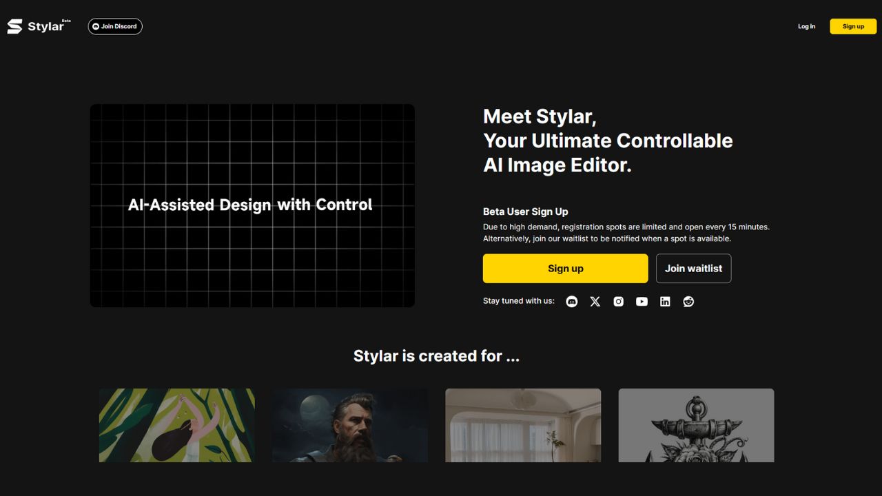The width and height of the screenshot is (882, 496).
Task: Open Stylar's YouTube channel
Action: (x=642, y=301)
